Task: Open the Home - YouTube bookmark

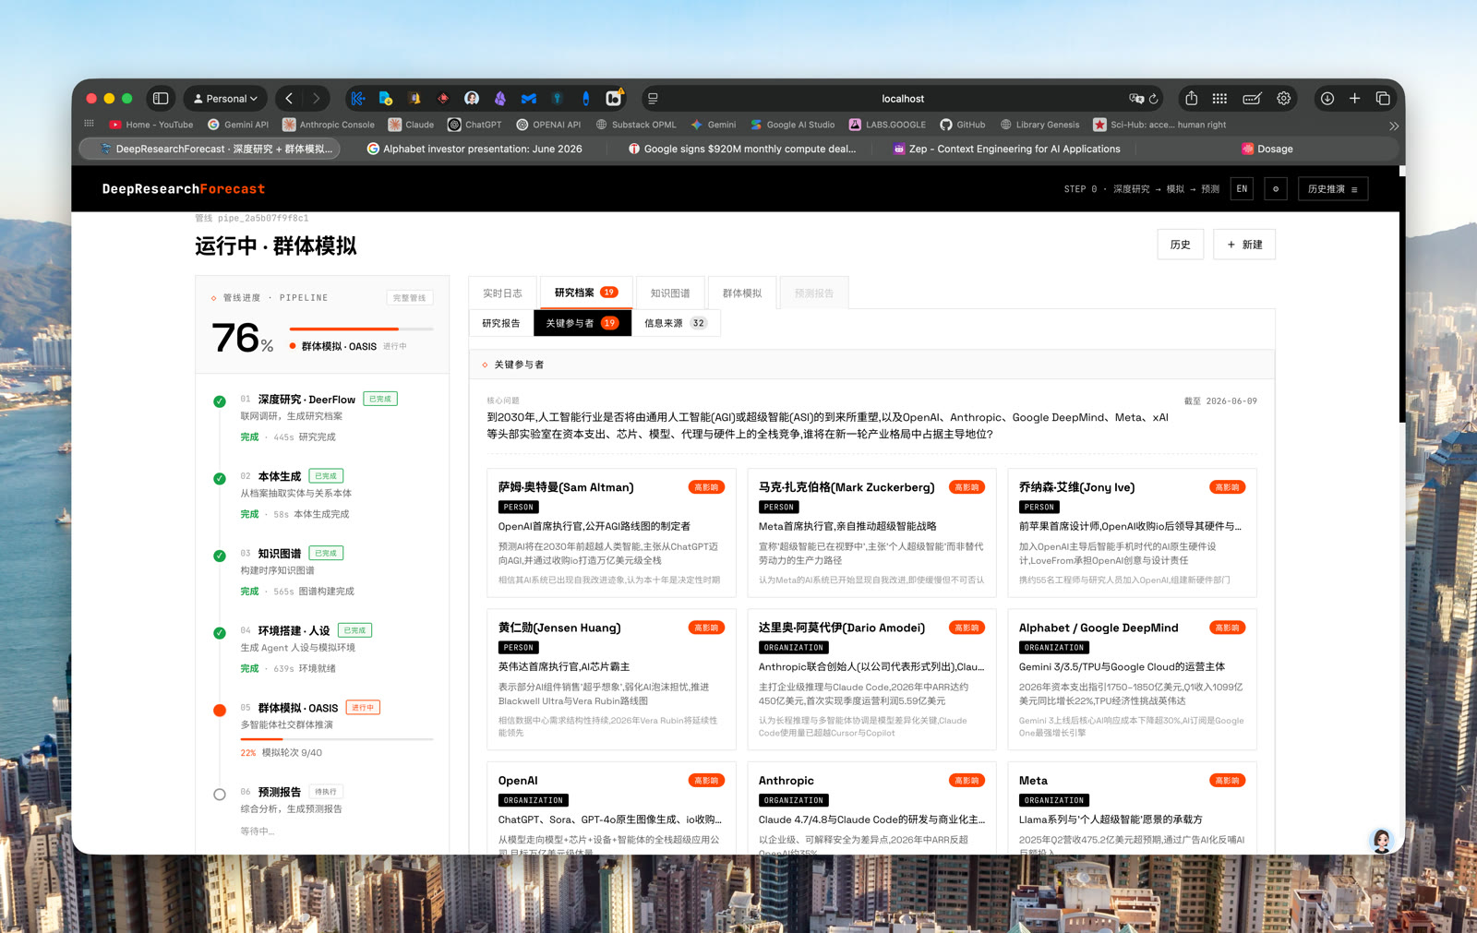Action: pos(151,125)
